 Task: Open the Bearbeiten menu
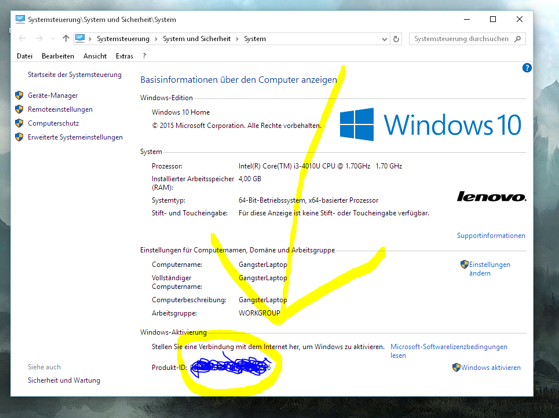click(58, 56)
